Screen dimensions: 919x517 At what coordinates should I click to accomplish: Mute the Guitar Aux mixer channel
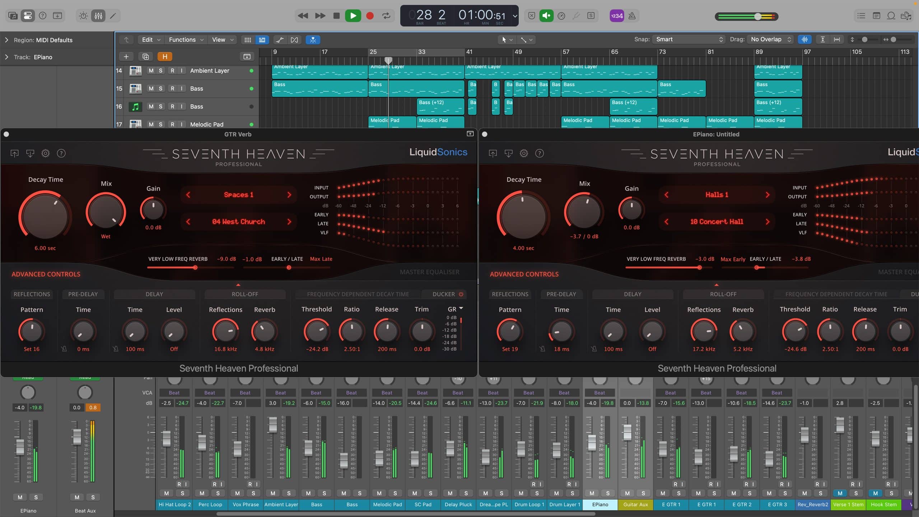coord(627,493)
